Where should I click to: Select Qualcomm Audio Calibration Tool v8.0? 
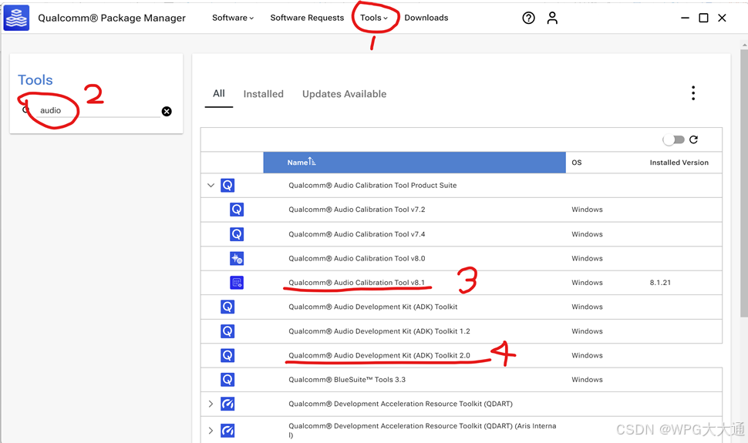pyautogui.click(x=357, y=258)
